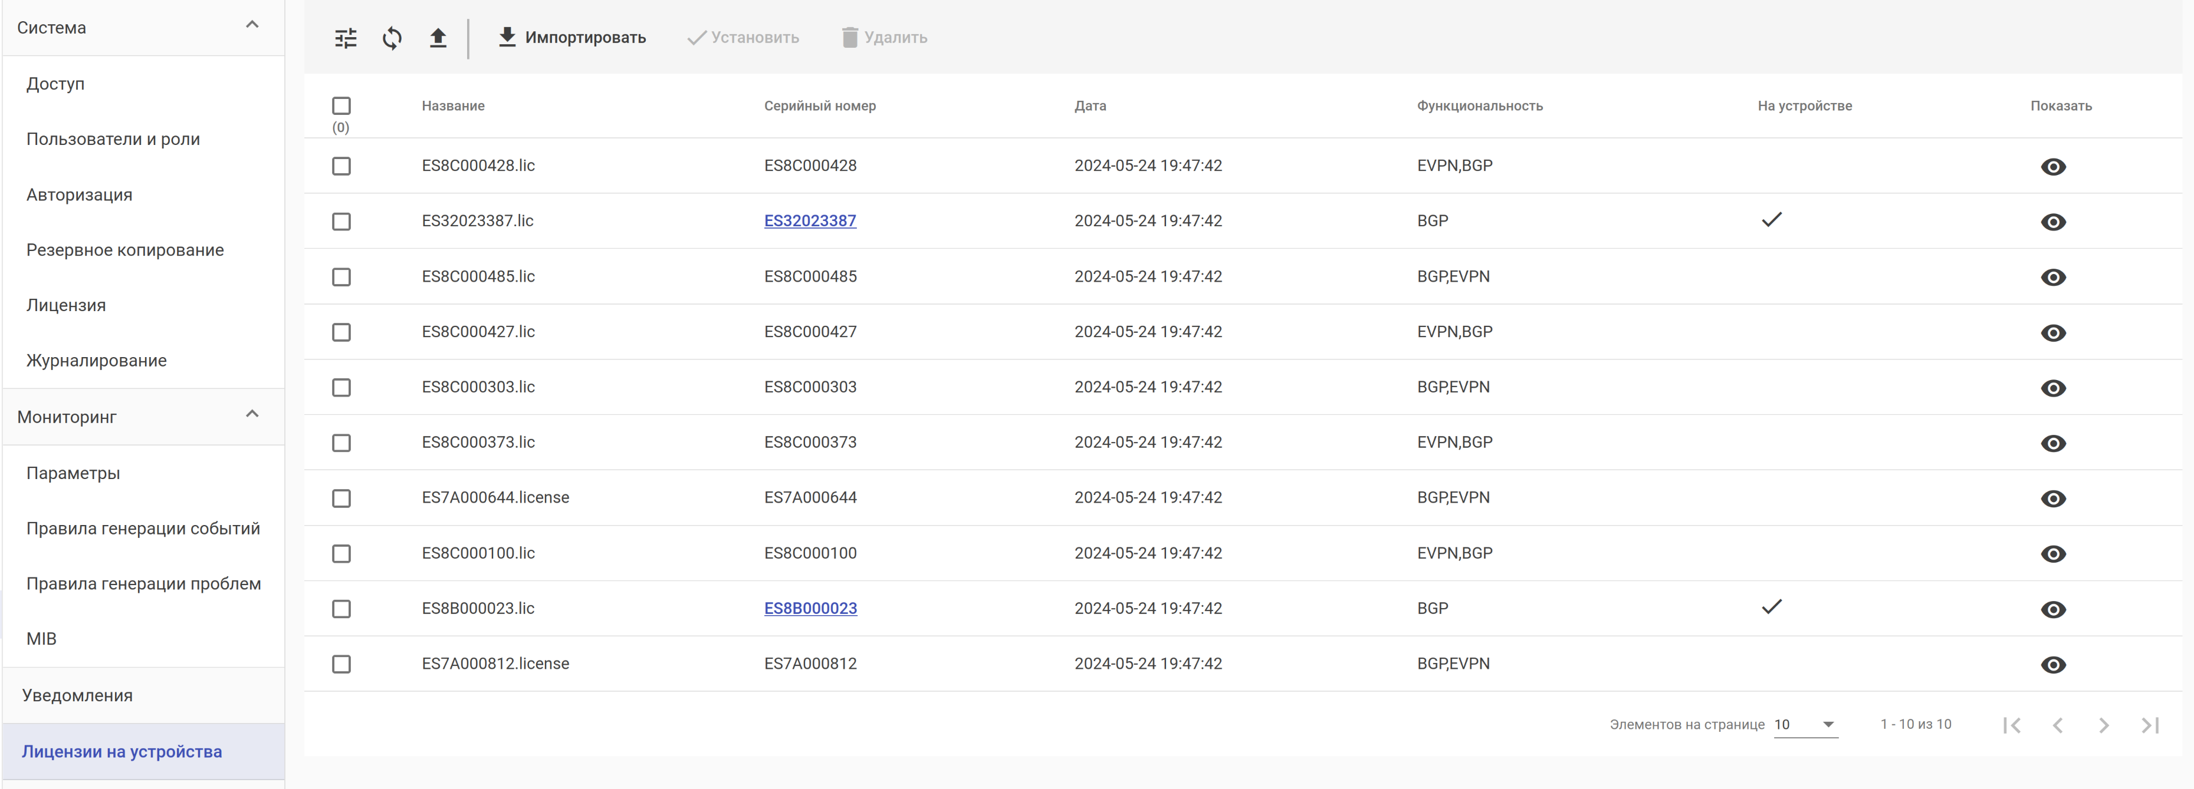
Task: Open Резервное копирование in sidebar
Action: coord(125,250)
